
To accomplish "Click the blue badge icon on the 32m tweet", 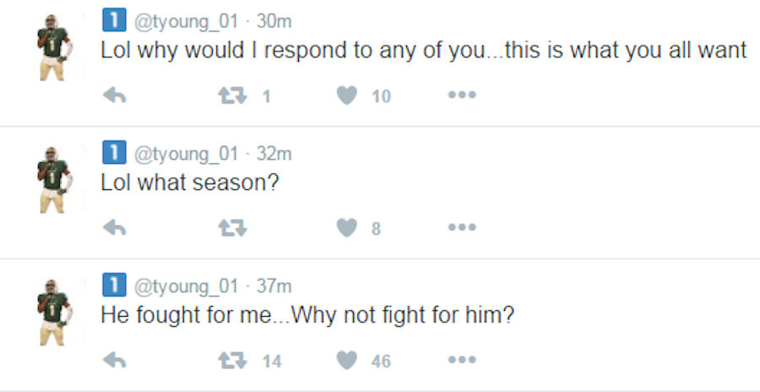I will pyautogui.click(x=113, y=153).
